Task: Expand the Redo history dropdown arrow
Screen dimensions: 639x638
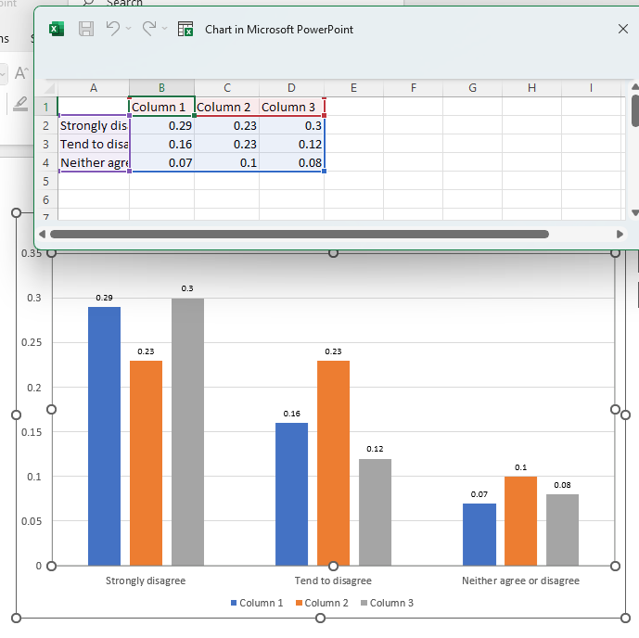Action: pyautogui.click(x=164, y=30)
